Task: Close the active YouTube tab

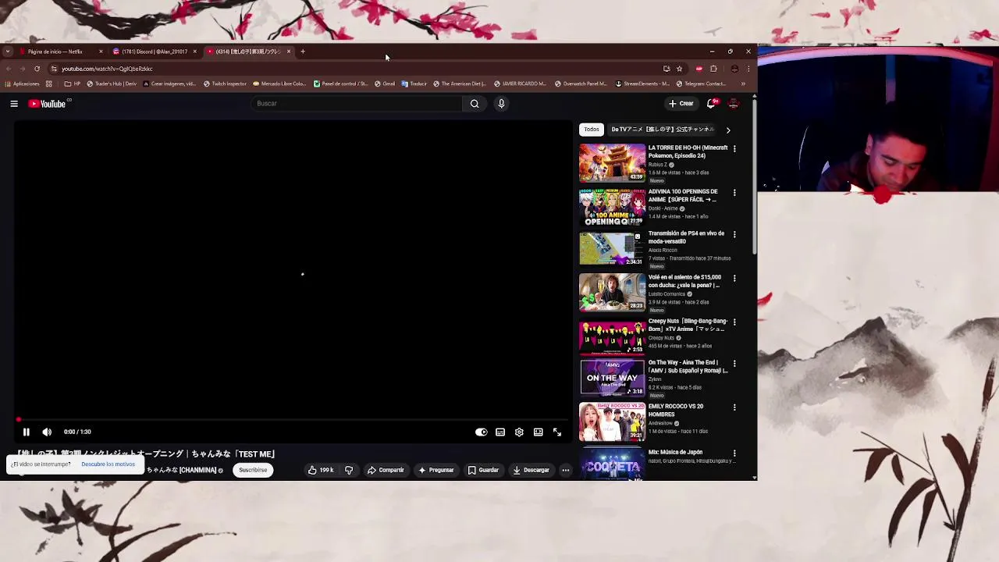Action: click(289, 52)
